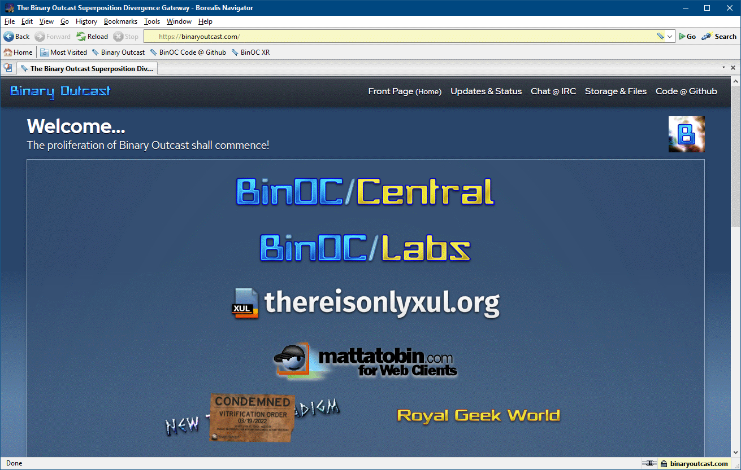Open the Go menu
Viewport: 741px width, 470px height.
point(64,21)
